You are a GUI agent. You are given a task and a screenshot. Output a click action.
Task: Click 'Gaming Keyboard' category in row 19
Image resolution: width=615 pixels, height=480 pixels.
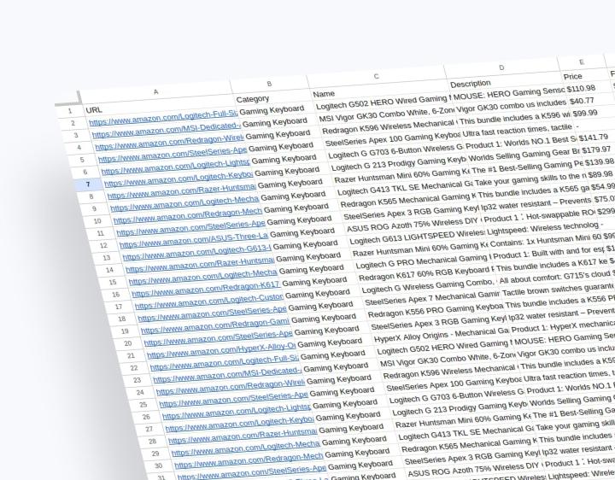[x=323, y=318]
